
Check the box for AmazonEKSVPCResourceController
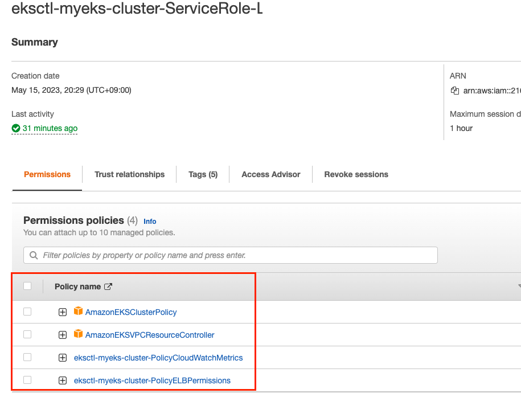coord(27,334)
